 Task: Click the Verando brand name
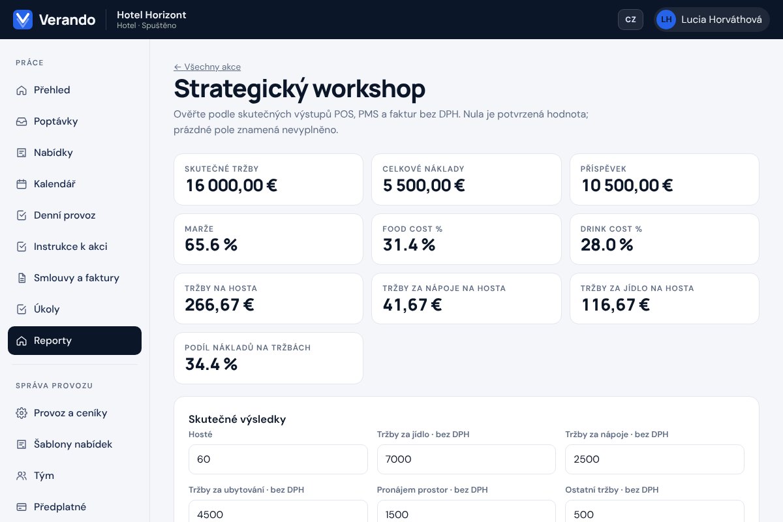click(x=67, y=20)
